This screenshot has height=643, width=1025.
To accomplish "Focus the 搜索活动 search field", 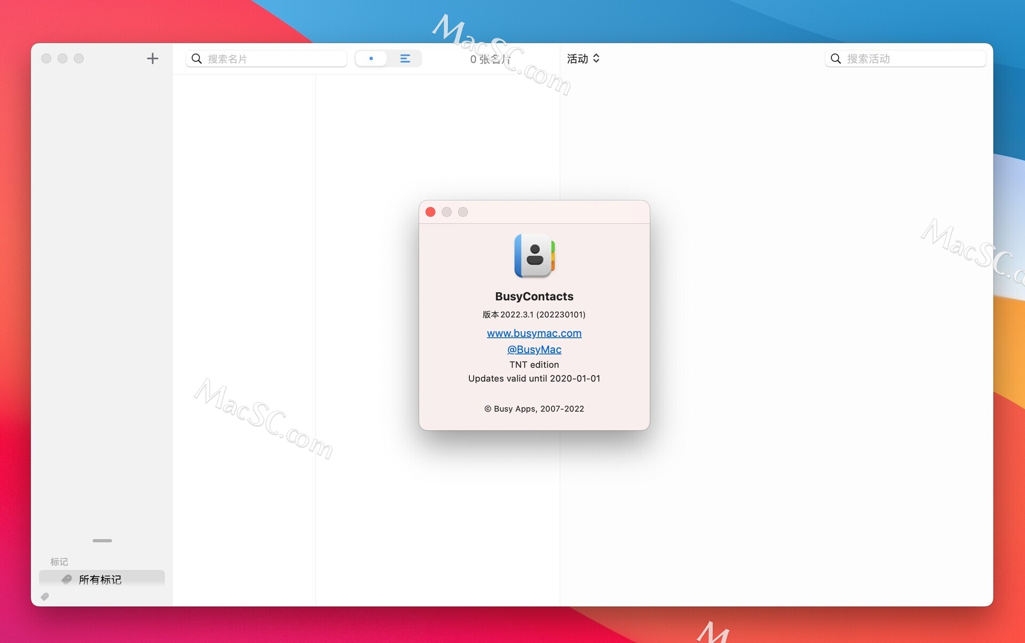I will click(x=905, y=58).
